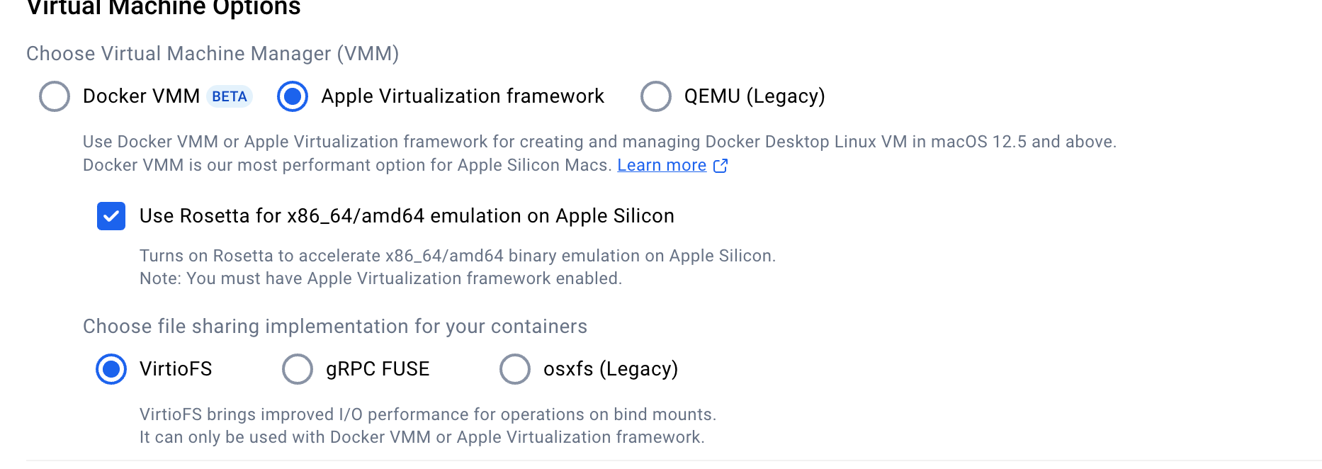Select the Docker VMM radio button
The width and height of the screenshot is (1322, 469).
pyautogui.click(x=55, y=96)
